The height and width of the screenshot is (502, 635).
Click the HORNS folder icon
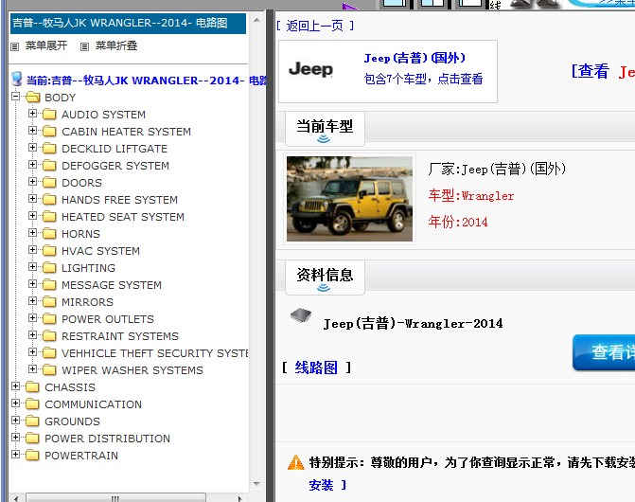click(49, 233)
